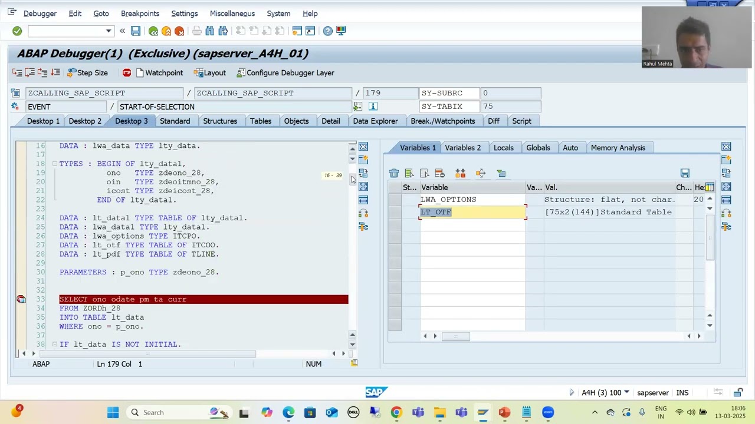Image resolution: width=755 pixels, height=424 pixels.
Task: Expand the status bar arrow
Action: coord(571,393)
